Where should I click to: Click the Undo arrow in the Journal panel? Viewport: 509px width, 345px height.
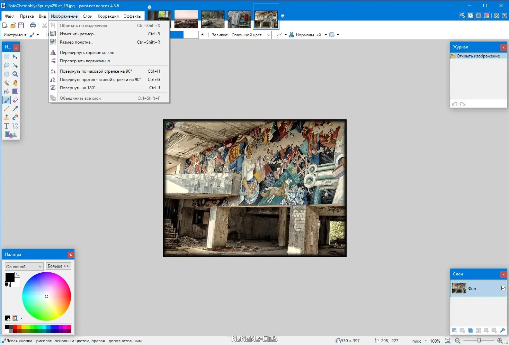coord(455,104)
